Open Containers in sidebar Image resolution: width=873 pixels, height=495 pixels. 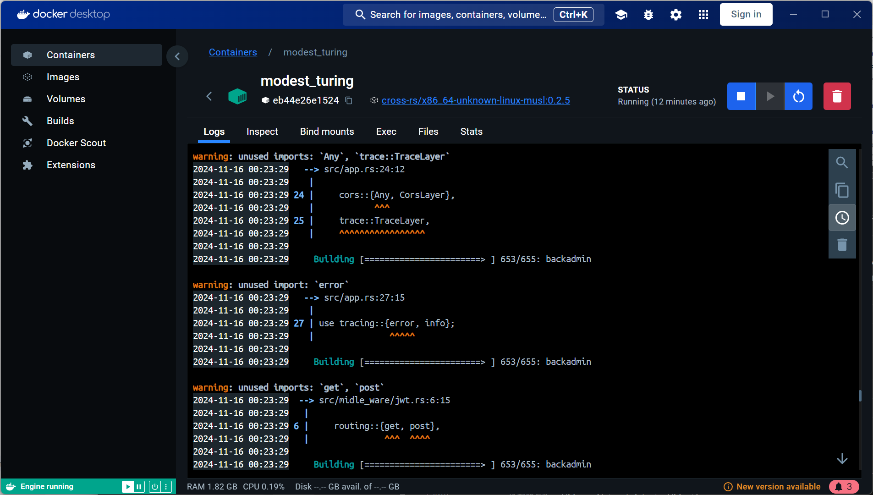coord(87,55)
